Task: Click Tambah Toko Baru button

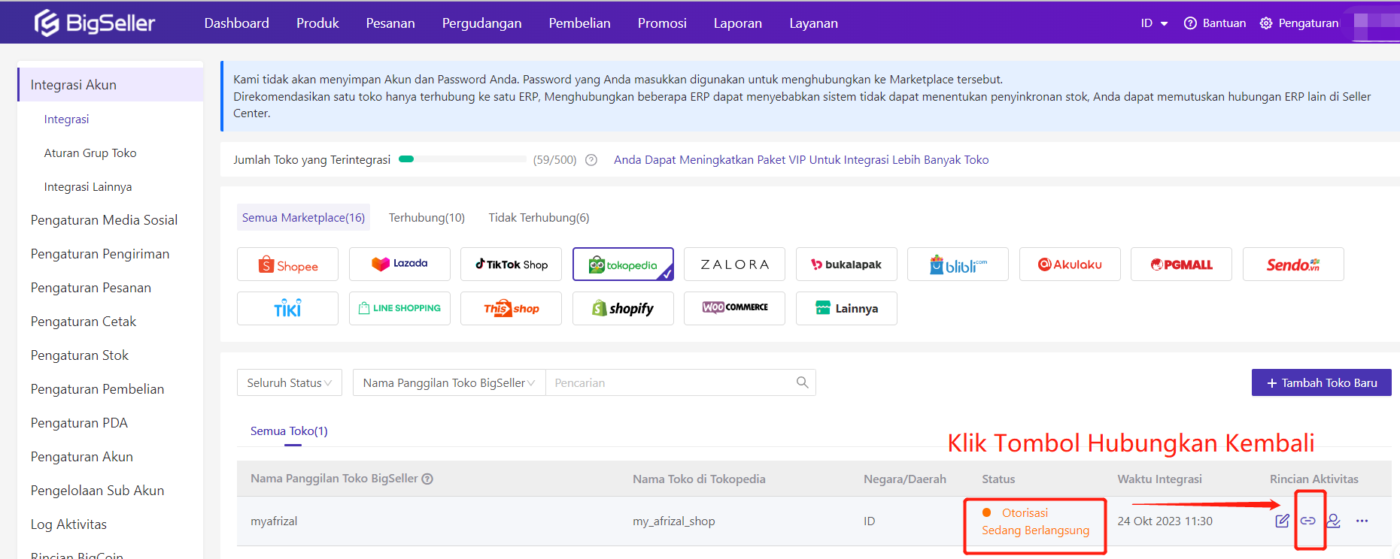Action: (x=1322, y=382)
